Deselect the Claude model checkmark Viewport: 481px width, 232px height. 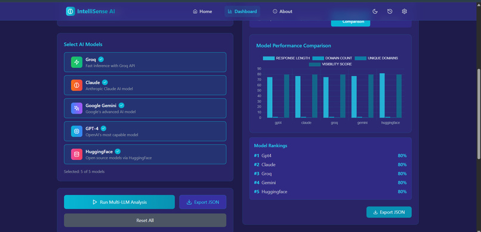click(x=105, y=82)
